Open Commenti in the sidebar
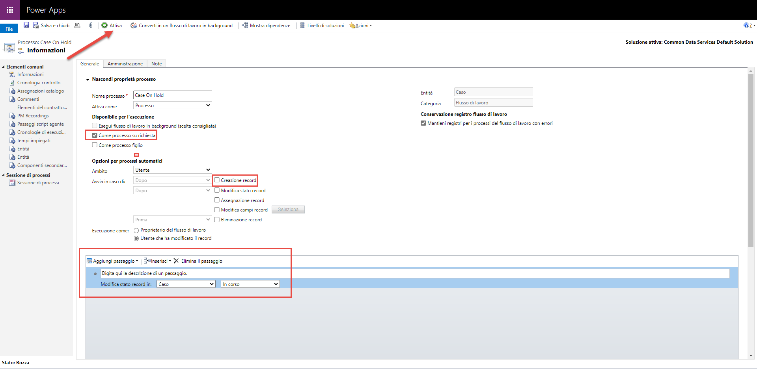 click(x=28, y=99)
